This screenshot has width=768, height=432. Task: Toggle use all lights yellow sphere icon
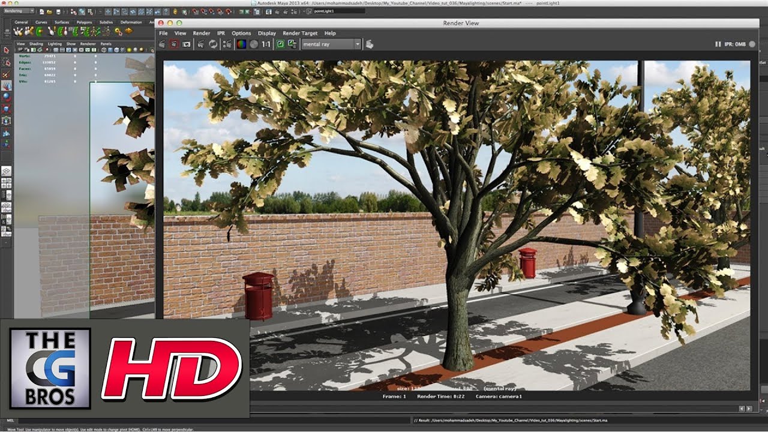click(129, 50)
